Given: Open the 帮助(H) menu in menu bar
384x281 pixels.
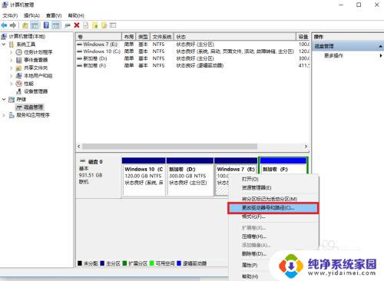Looking at the screenshot, I should tap(76, 15).
